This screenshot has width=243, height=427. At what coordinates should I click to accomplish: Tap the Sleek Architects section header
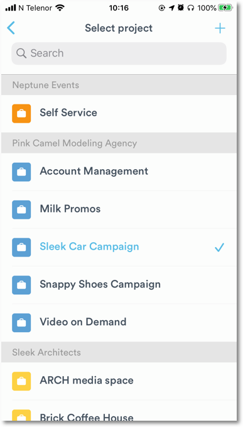[119, 352]
